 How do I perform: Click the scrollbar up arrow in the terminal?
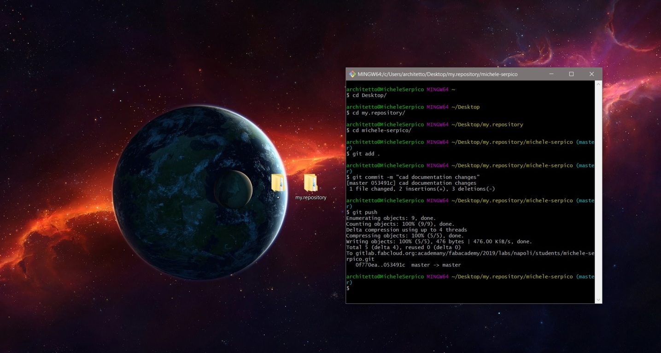pyautogui.click(x=599, y=84)
